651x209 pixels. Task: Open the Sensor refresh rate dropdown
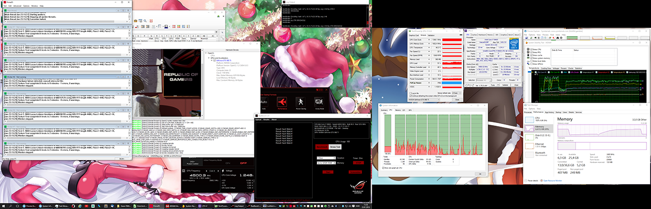(x=456, y=93)
